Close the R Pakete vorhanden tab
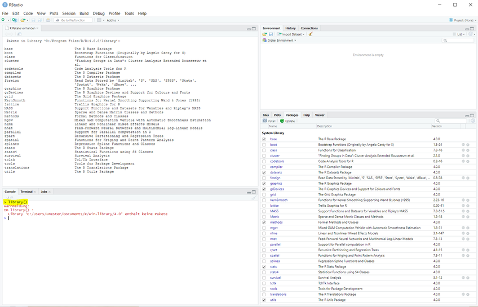Viewport: 478px width, 307px height. coord(38,28)
